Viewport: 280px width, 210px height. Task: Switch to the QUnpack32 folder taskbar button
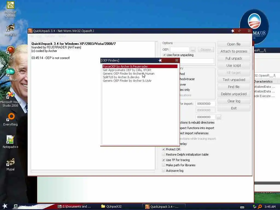point(112,206)
